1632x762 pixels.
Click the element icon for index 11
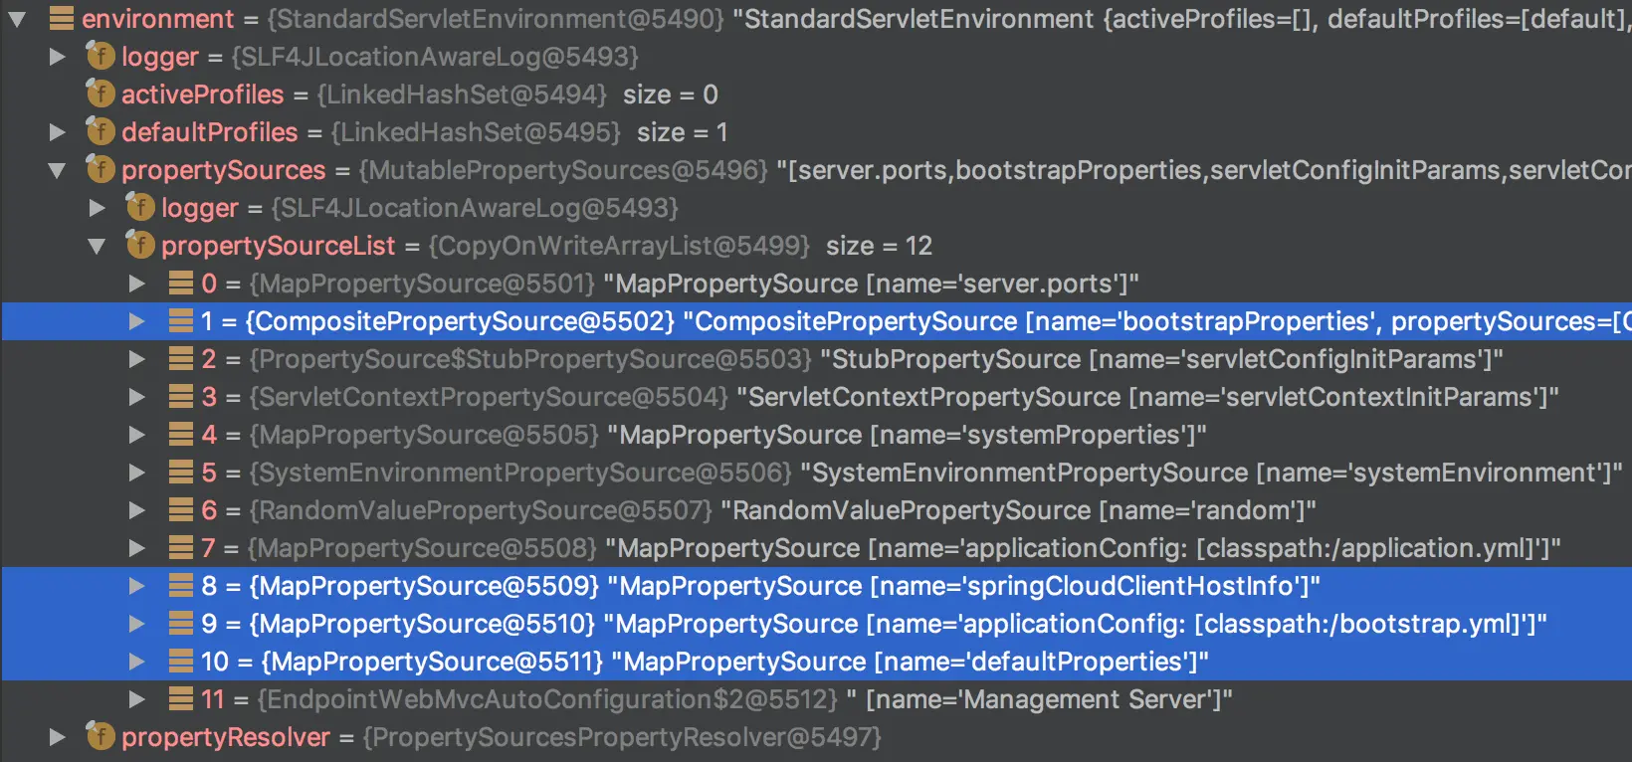(x=181, y=699)
